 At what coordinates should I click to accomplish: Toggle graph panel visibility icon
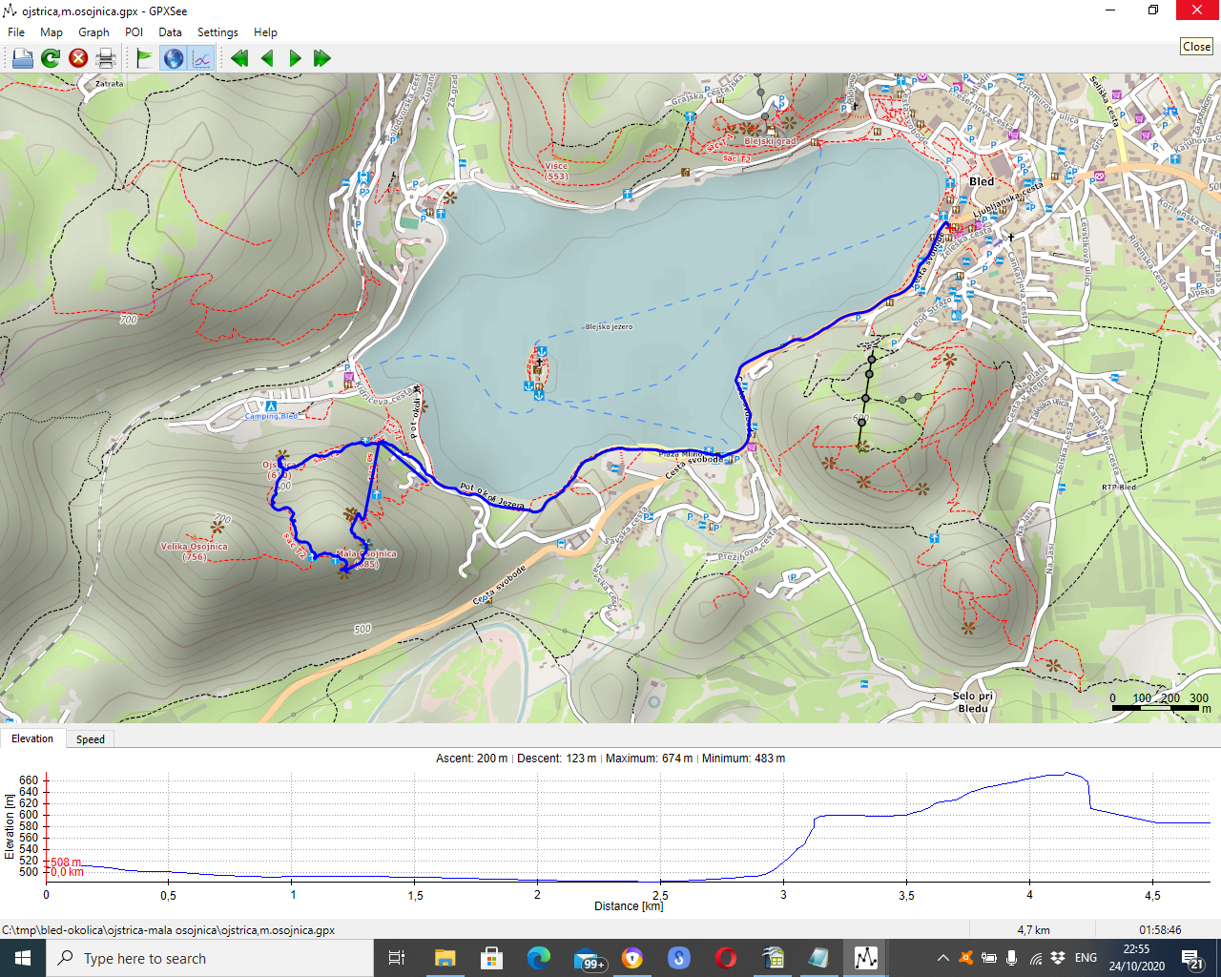tap(201, 58)
